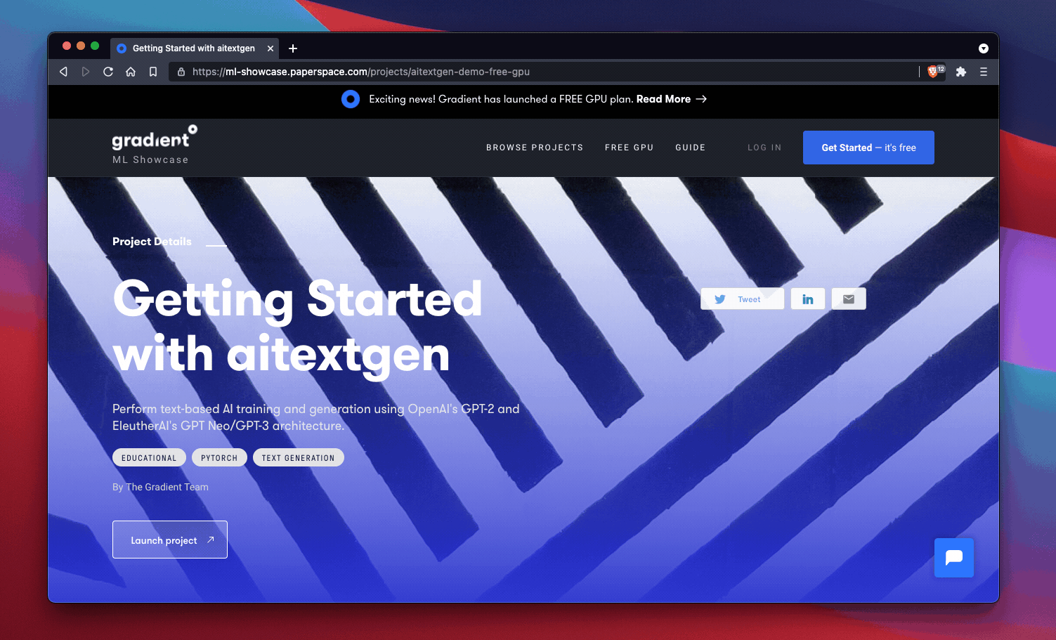
Task: Open the Guide menu item
Action: (x=691, y=148)
